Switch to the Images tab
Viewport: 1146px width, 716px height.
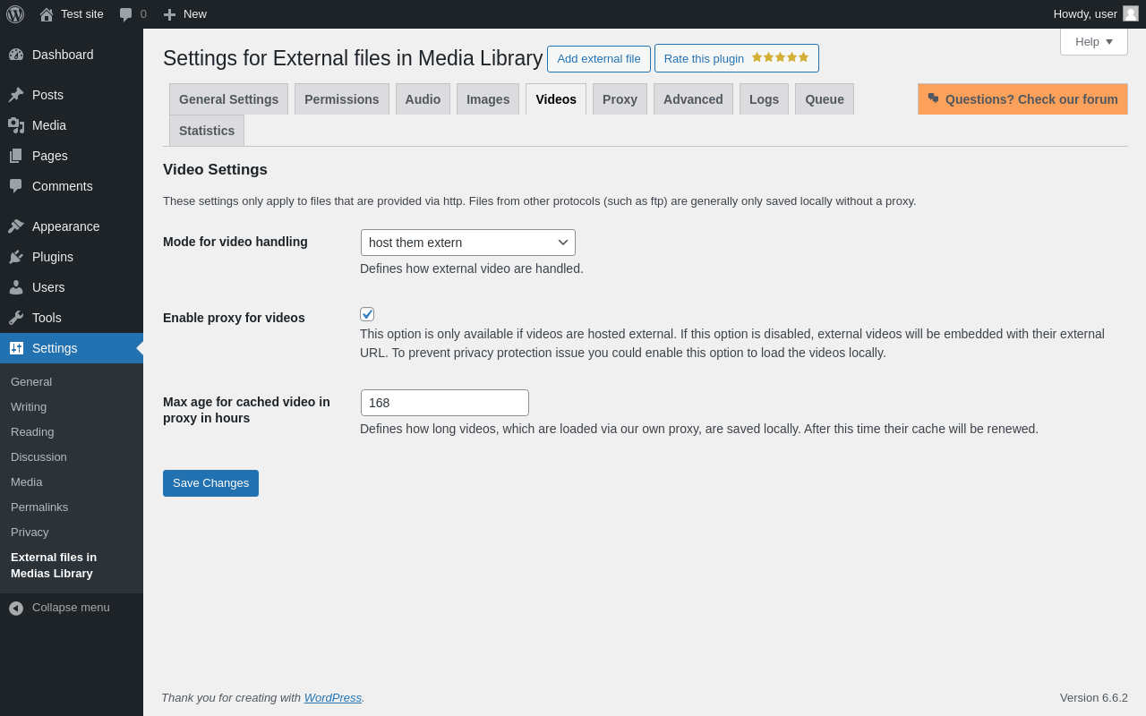(x=488, y=99)
